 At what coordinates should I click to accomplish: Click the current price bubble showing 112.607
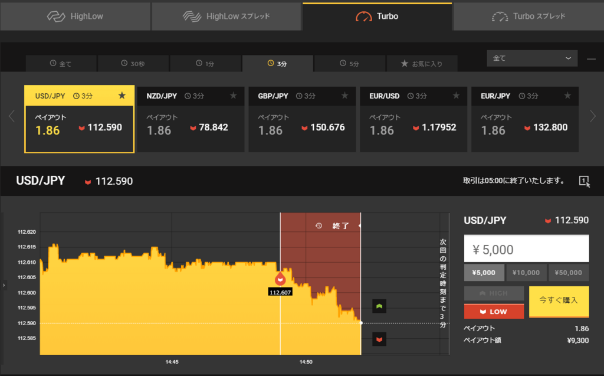click(x=280, y=292)
